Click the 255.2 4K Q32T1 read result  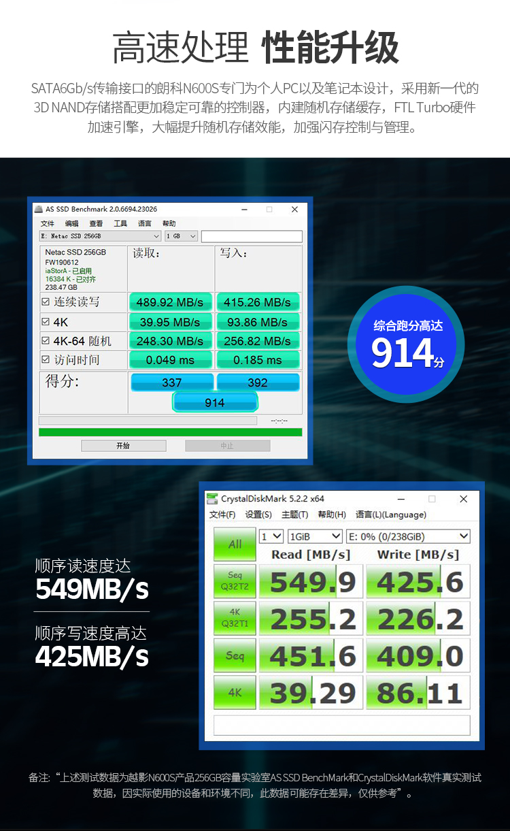pos(312,618)
